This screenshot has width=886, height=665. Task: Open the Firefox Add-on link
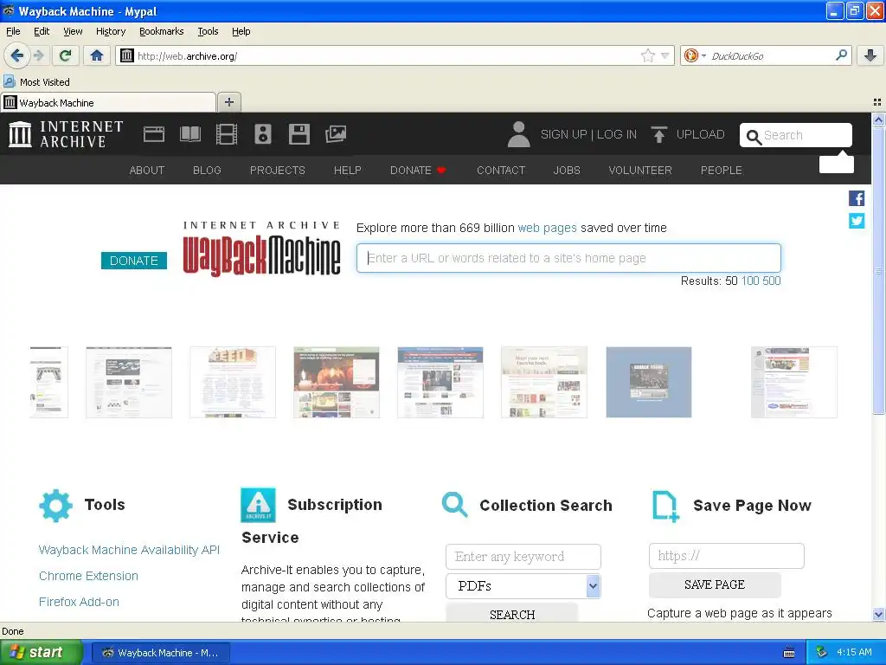(x=79, y=602)
